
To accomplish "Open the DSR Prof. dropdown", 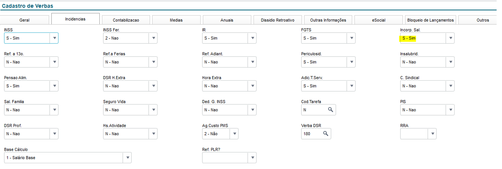I will click(x=54, y=134).
